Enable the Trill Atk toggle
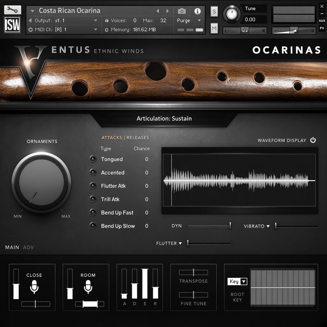 pyautogui.click(x=93, y=199)
